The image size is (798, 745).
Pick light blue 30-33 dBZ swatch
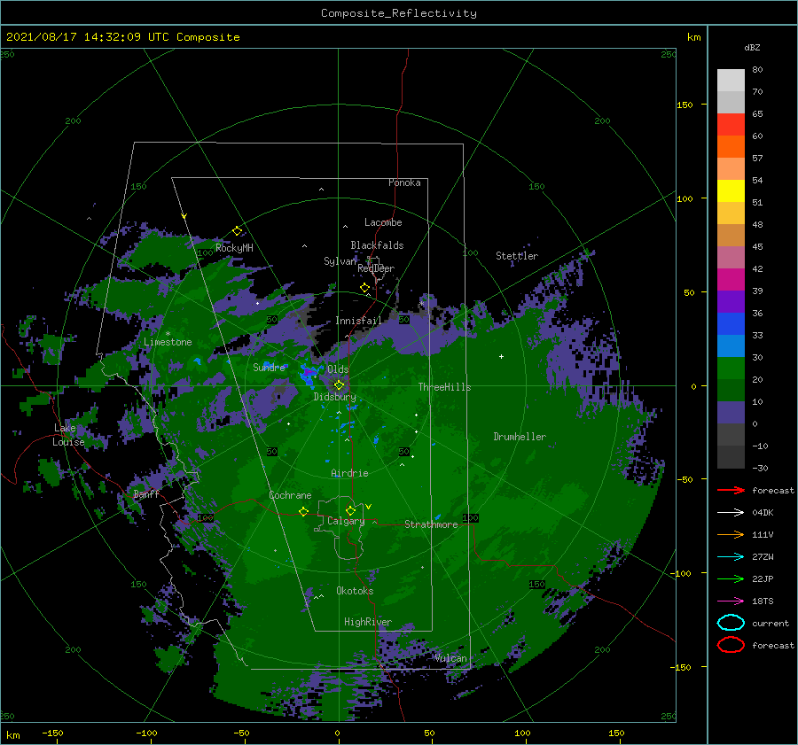click(x=731, y=345)
